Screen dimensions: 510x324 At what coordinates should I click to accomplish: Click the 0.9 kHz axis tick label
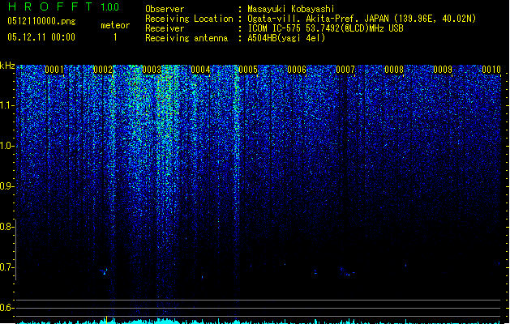6,186
